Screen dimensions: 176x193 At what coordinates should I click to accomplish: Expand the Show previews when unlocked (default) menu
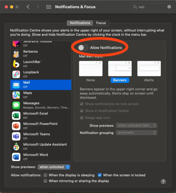tap(136, 125)
